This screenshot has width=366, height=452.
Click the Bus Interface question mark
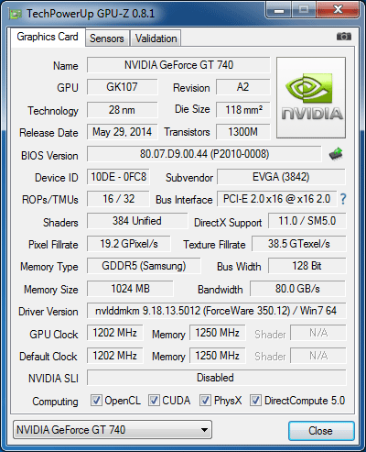click(x=343, y=199)
